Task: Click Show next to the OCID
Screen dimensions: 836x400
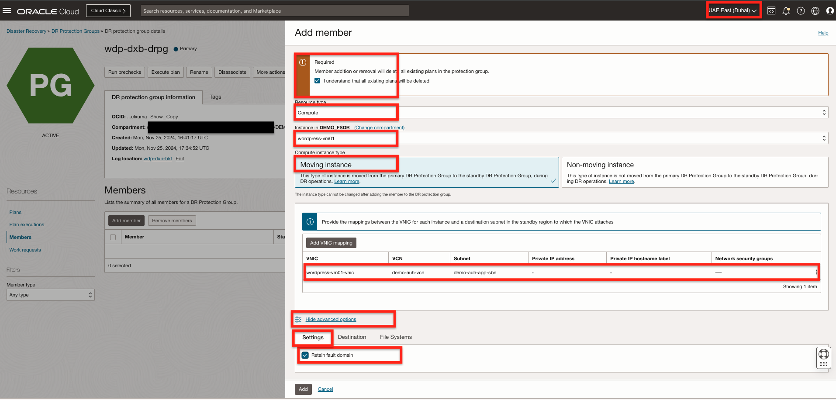Action: 156,117
